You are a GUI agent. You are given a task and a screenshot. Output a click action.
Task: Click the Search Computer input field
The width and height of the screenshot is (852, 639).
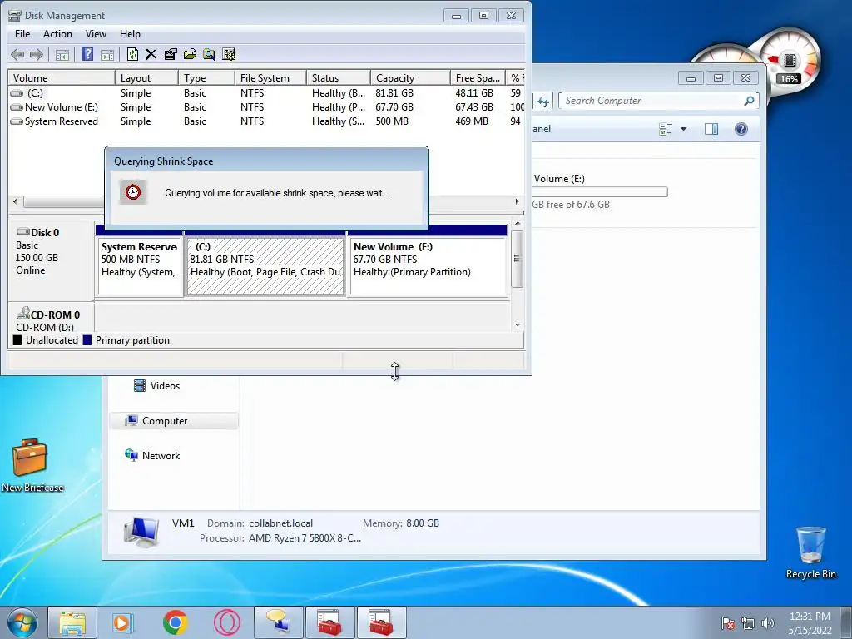click(x=652, y=101)
